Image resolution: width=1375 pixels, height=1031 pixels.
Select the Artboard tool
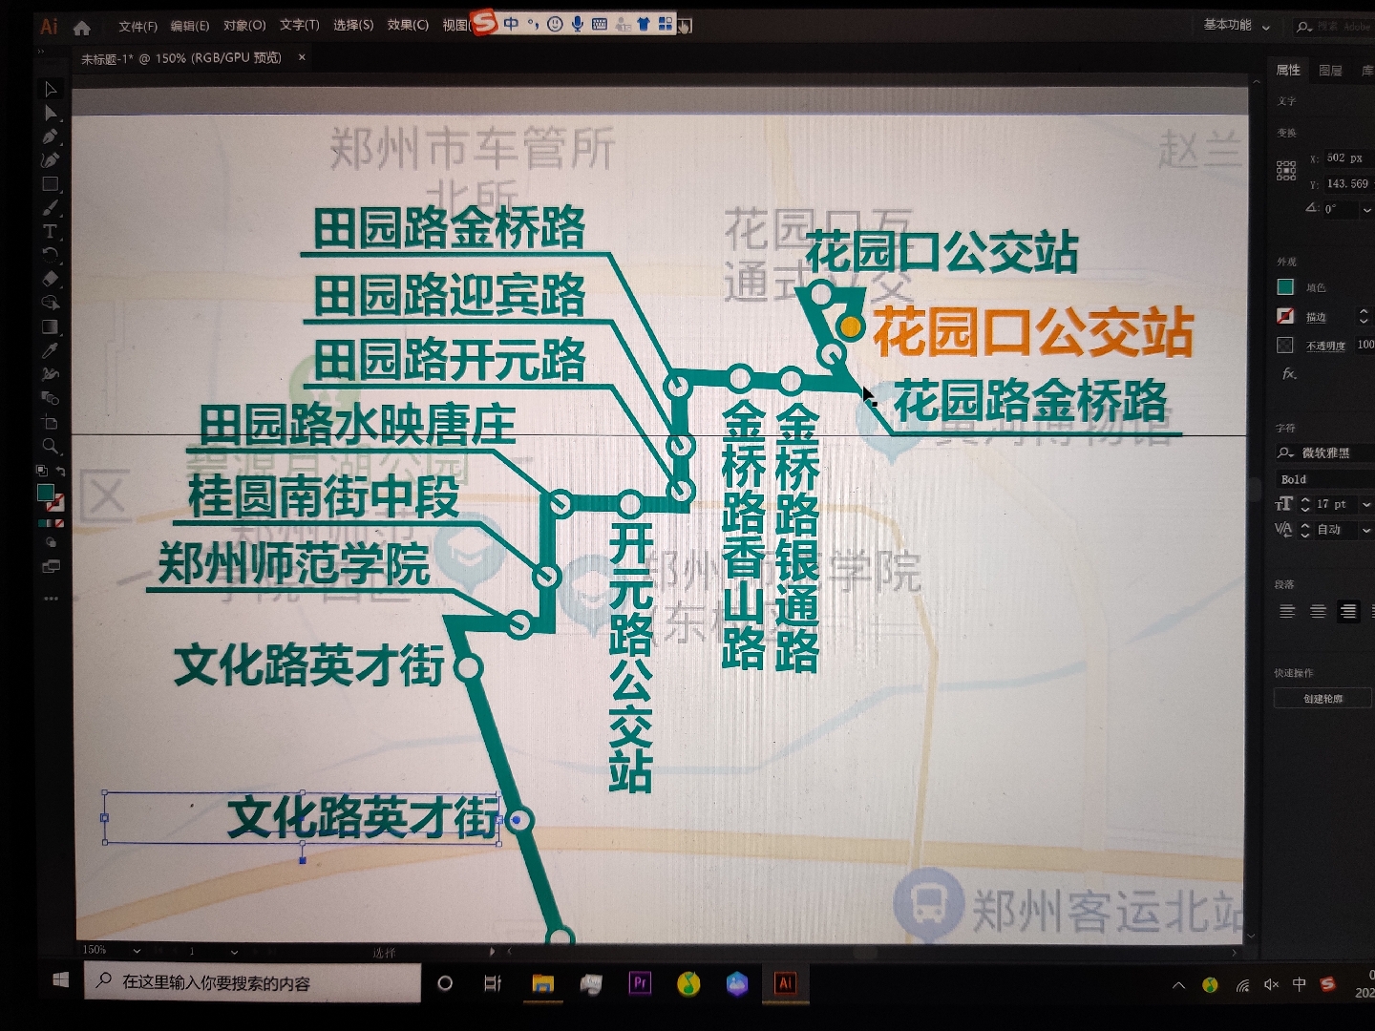pyautogui.click(x=51, y=422)
